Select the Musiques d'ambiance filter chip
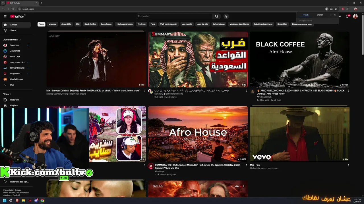 [239, 24]
